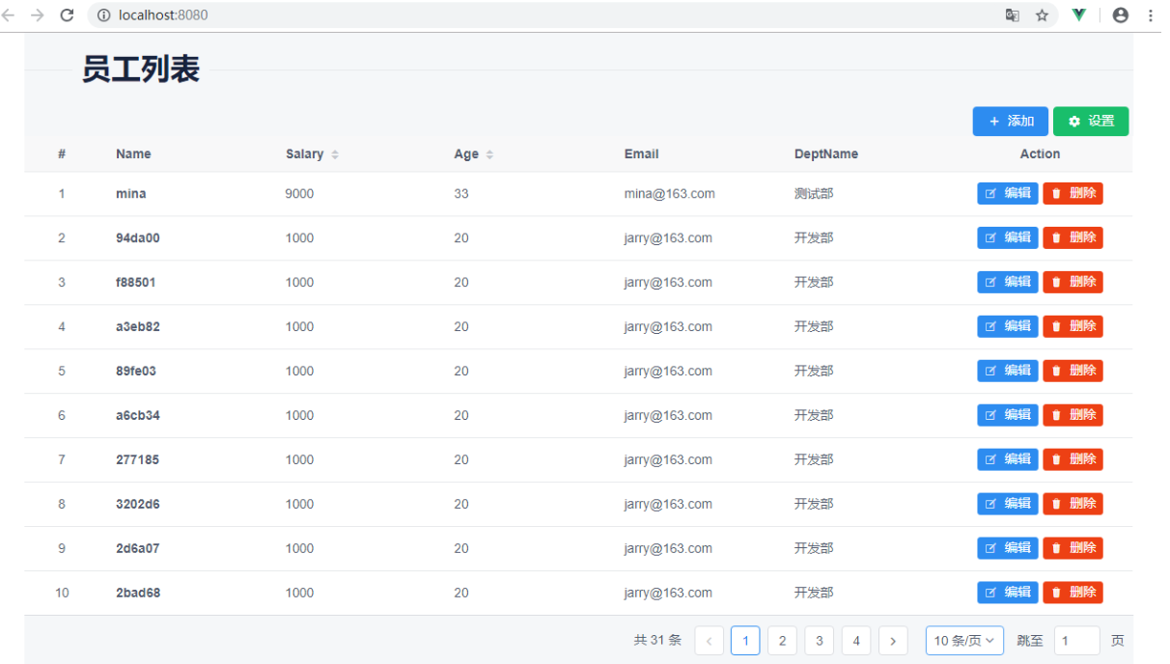Edit employee 3202d6
Viewport: 1170px width, 664px height.
tap(1008, 504)
